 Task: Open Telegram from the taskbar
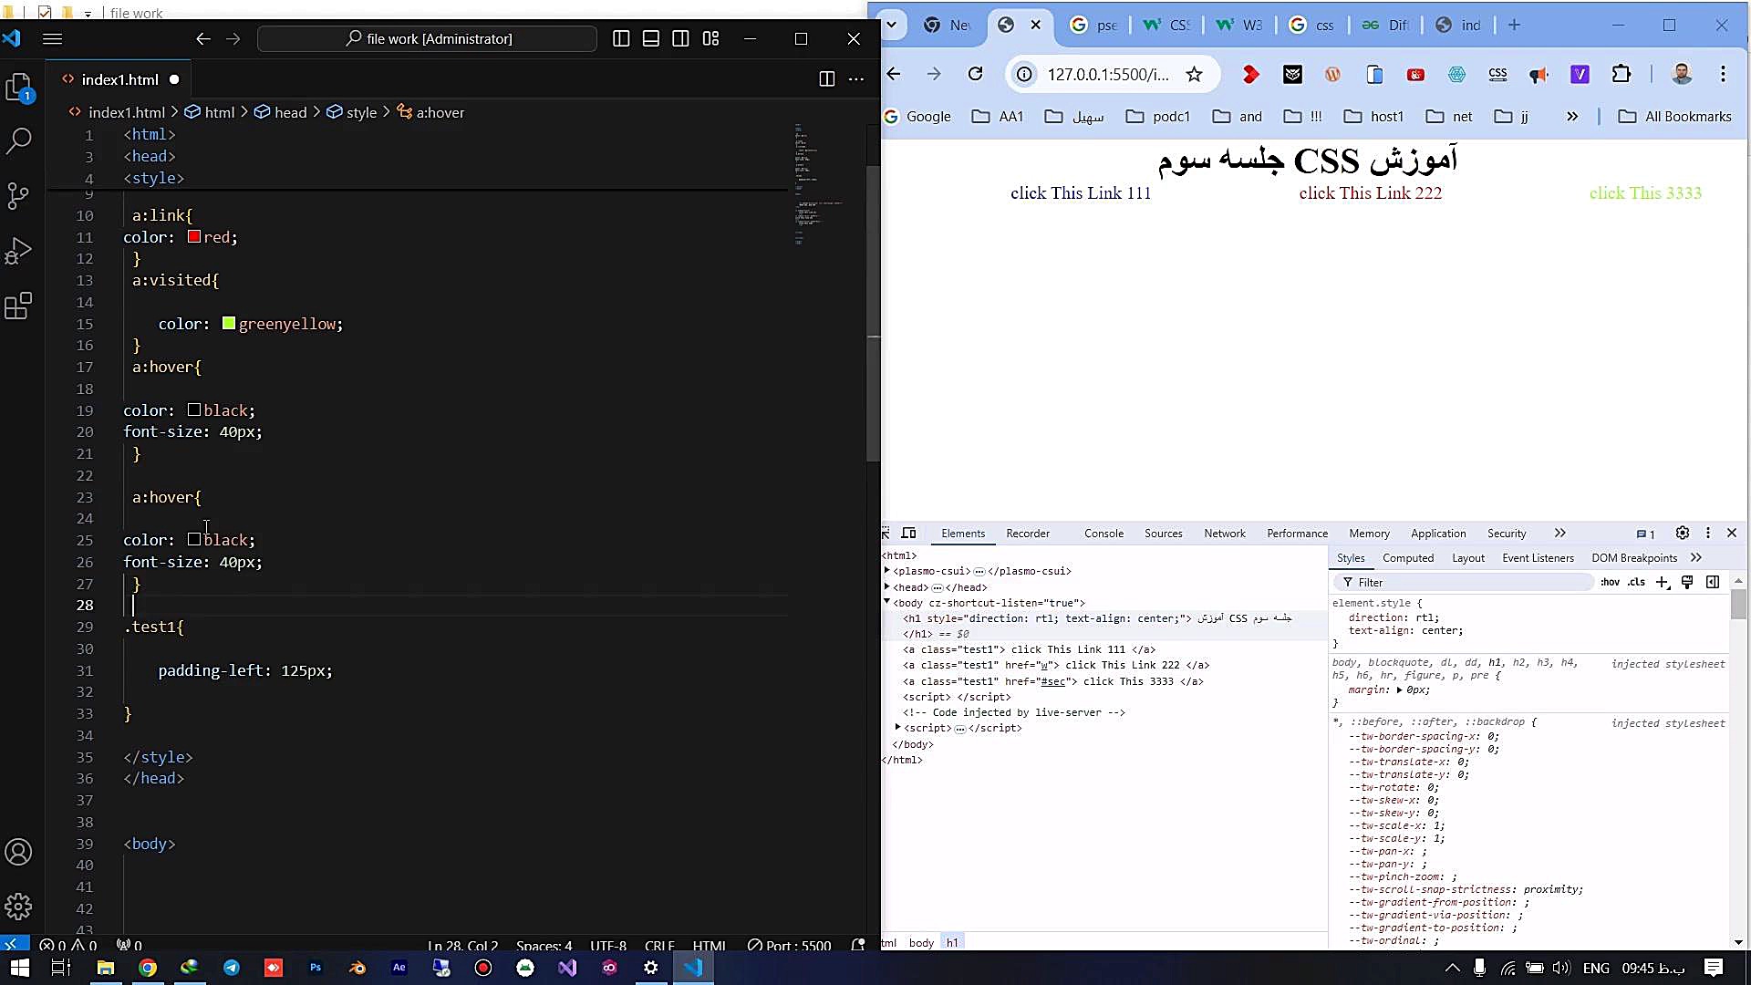tap(232, 968)
